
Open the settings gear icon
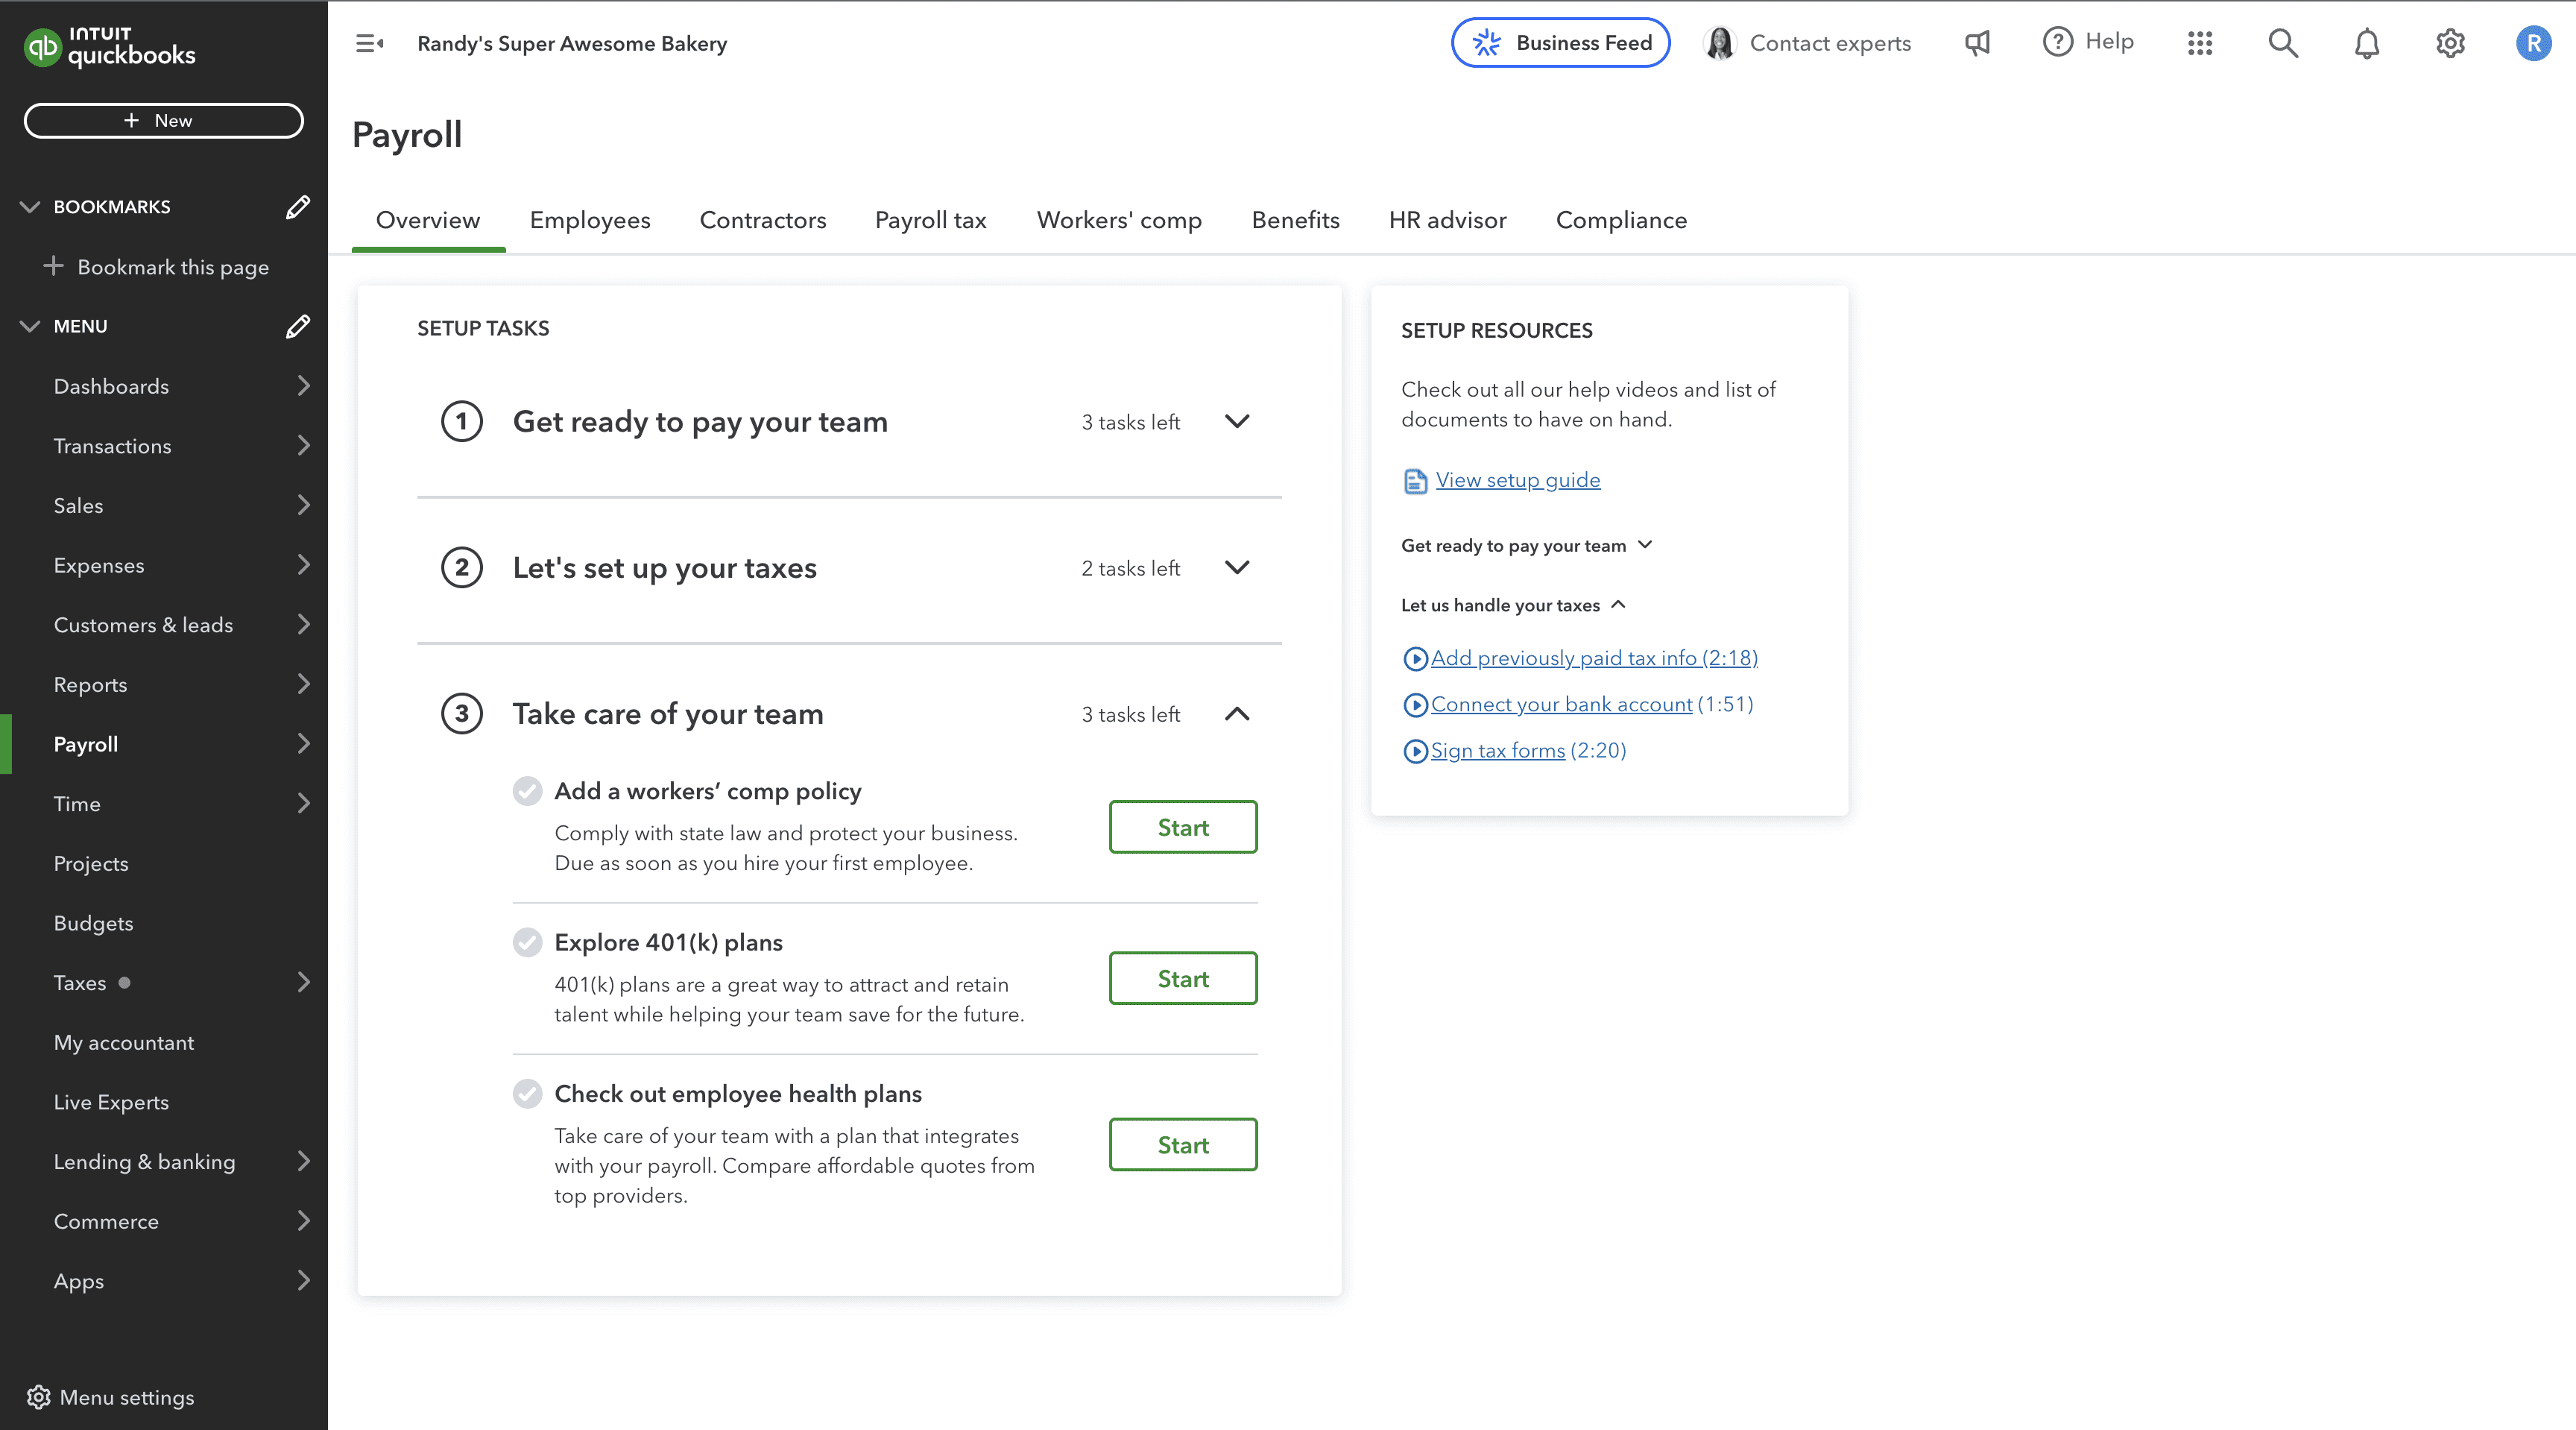click(2449, 43)
